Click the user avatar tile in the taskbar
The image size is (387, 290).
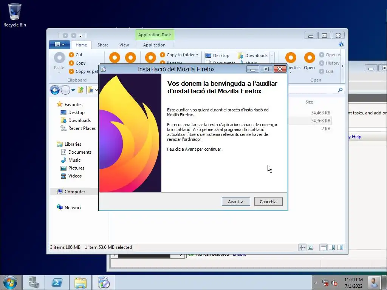coord(374,282)
